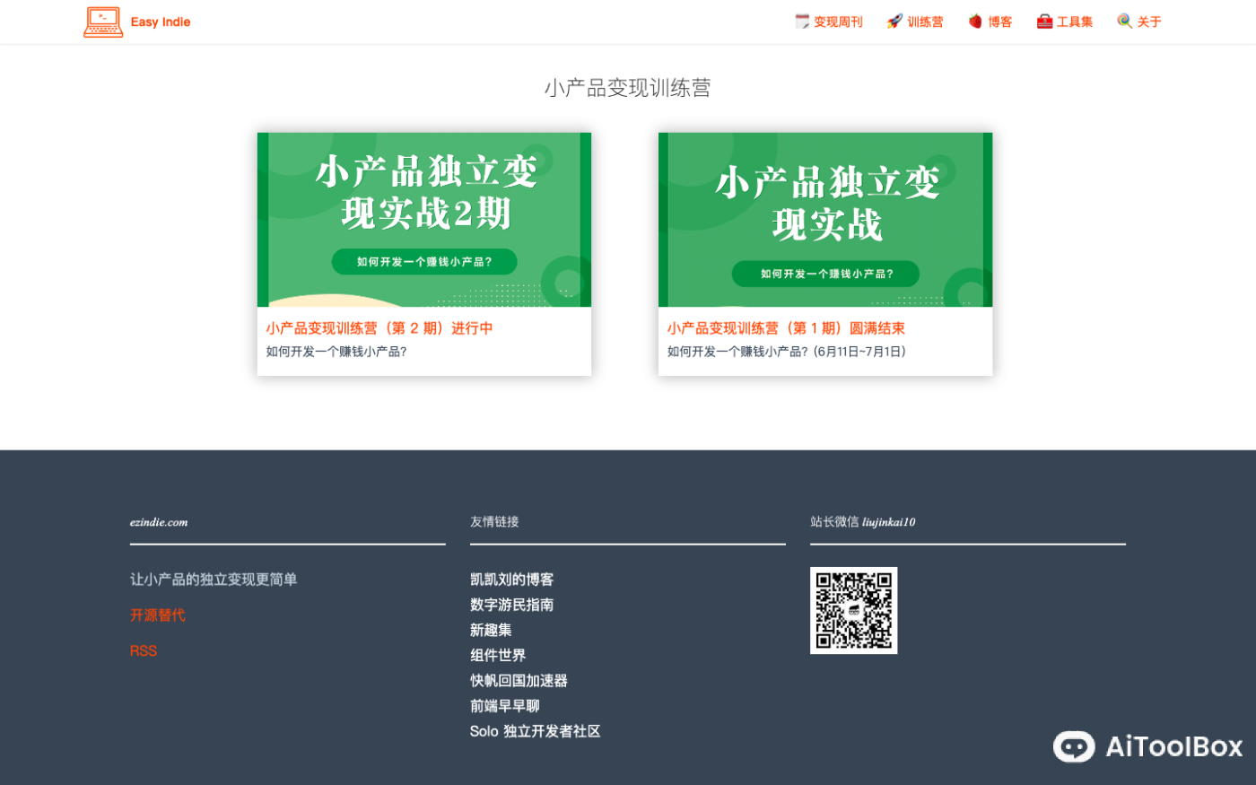Select the 训练营 rocket nav item
This screenshot has height=785, width=1256.
pyautogui.click(x=915, y=21)
